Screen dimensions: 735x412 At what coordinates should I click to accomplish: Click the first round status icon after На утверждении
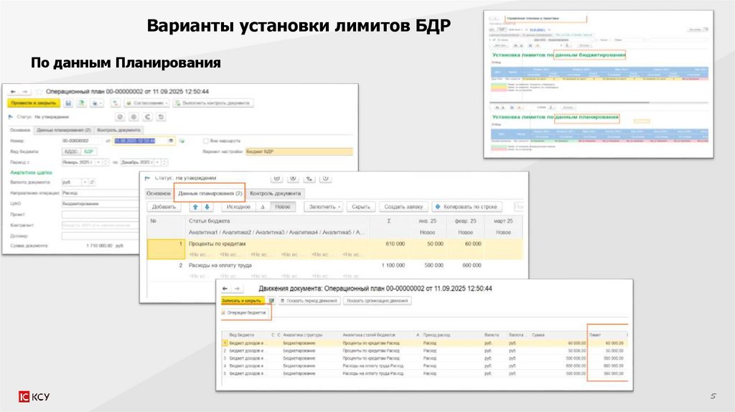coord(120,117)
